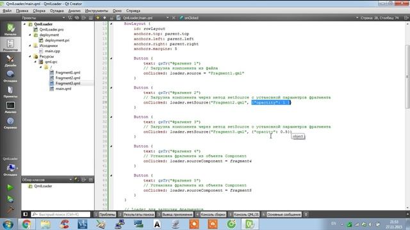The width and height of the screenshot is (410, 230).
Task: Run the project with green play button
Action: (x=10, y=187)
